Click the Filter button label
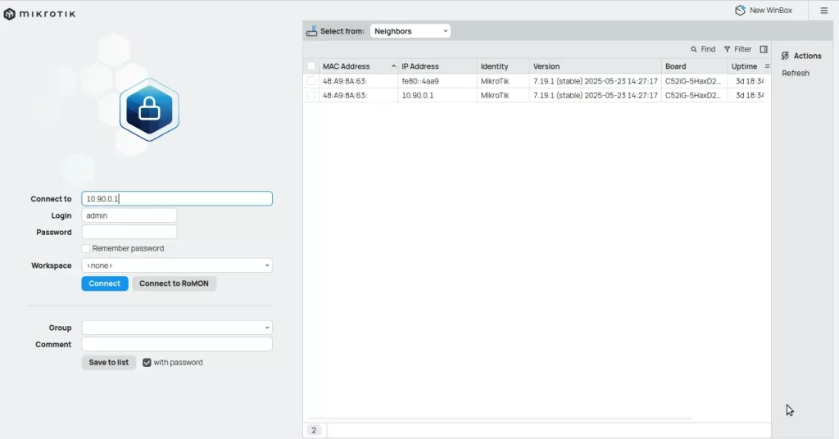Screen dimensions: 839x439 (742, 49)
